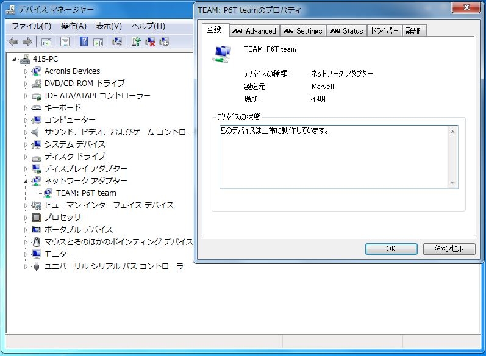486x356 pixels.
Task: Select the ディスプレイ アダプター icon
Action: click(36, 169)
